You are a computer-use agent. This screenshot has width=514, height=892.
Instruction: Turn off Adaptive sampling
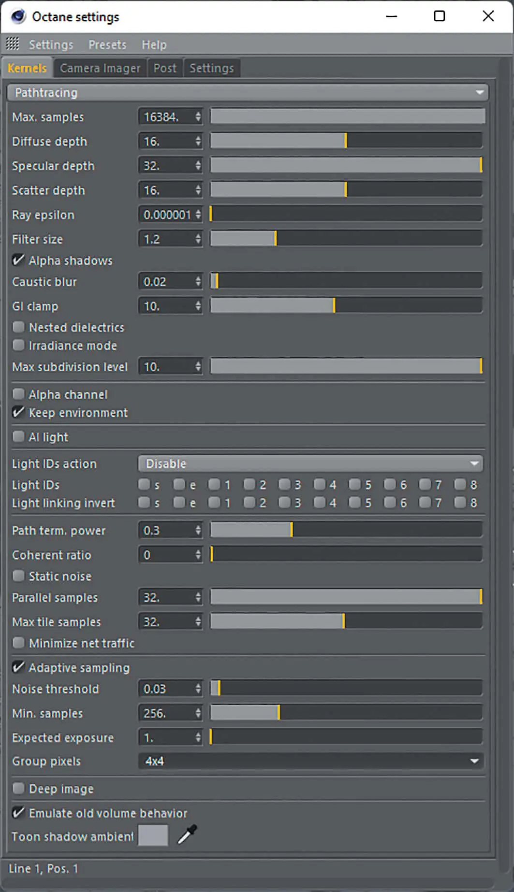tap(18, 668)
